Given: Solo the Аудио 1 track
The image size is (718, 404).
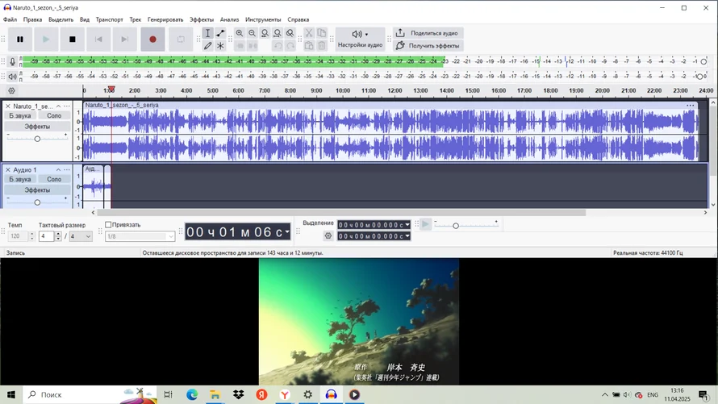Looking at the screenshot, I should 54,179.
